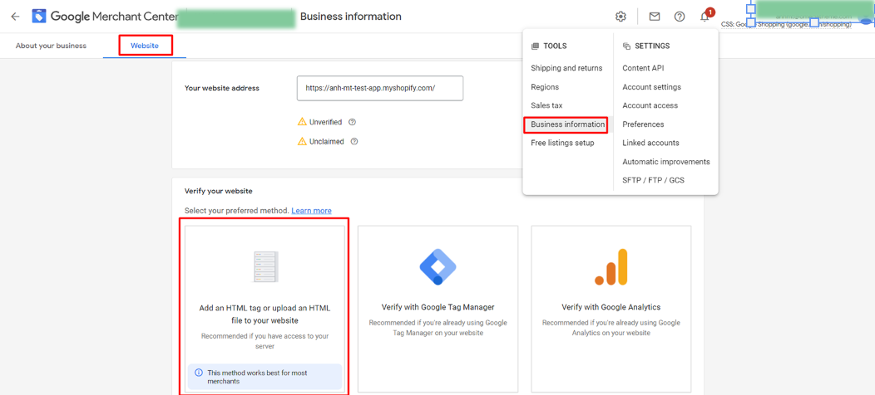Choose Verify with Google Tag Manager card
The height and width of the screenshot is (395, 875).
pos(438,309)
